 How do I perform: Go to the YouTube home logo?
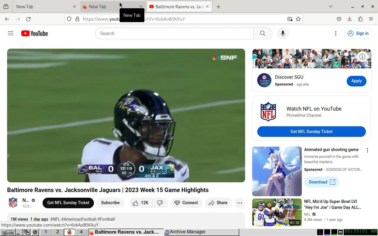pos(35,33)
